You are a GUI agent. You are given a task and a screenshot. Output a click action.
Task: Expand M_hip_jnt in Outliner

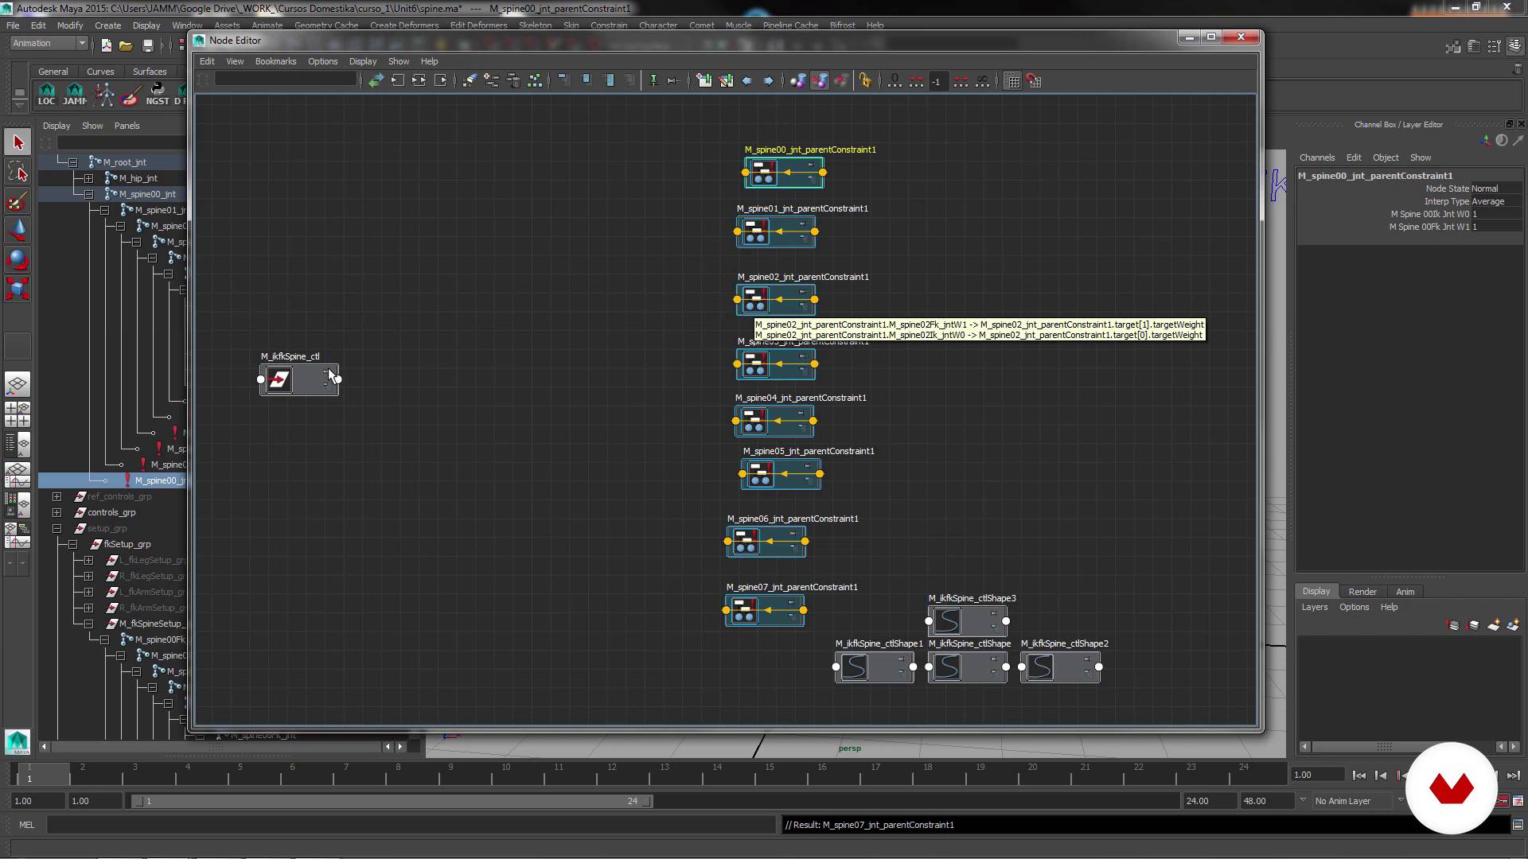pyautogui.click(x=88, y=178)
